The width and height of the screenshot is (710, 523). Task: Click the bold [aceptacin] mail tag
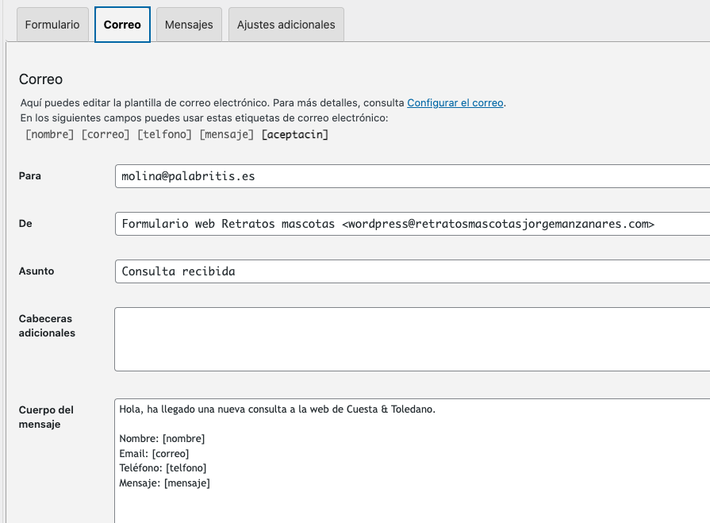coord(295,134)
